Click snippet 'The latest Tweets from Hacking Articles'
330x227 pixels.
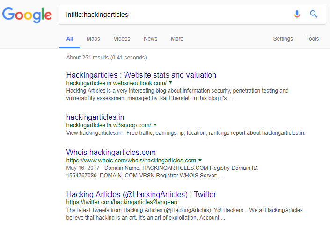(x=184, y=214)
